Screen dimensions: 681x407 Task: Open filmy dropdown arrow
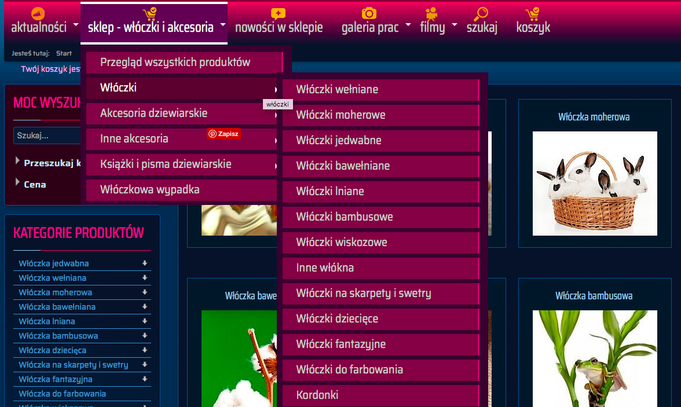(x=454, y=24)
